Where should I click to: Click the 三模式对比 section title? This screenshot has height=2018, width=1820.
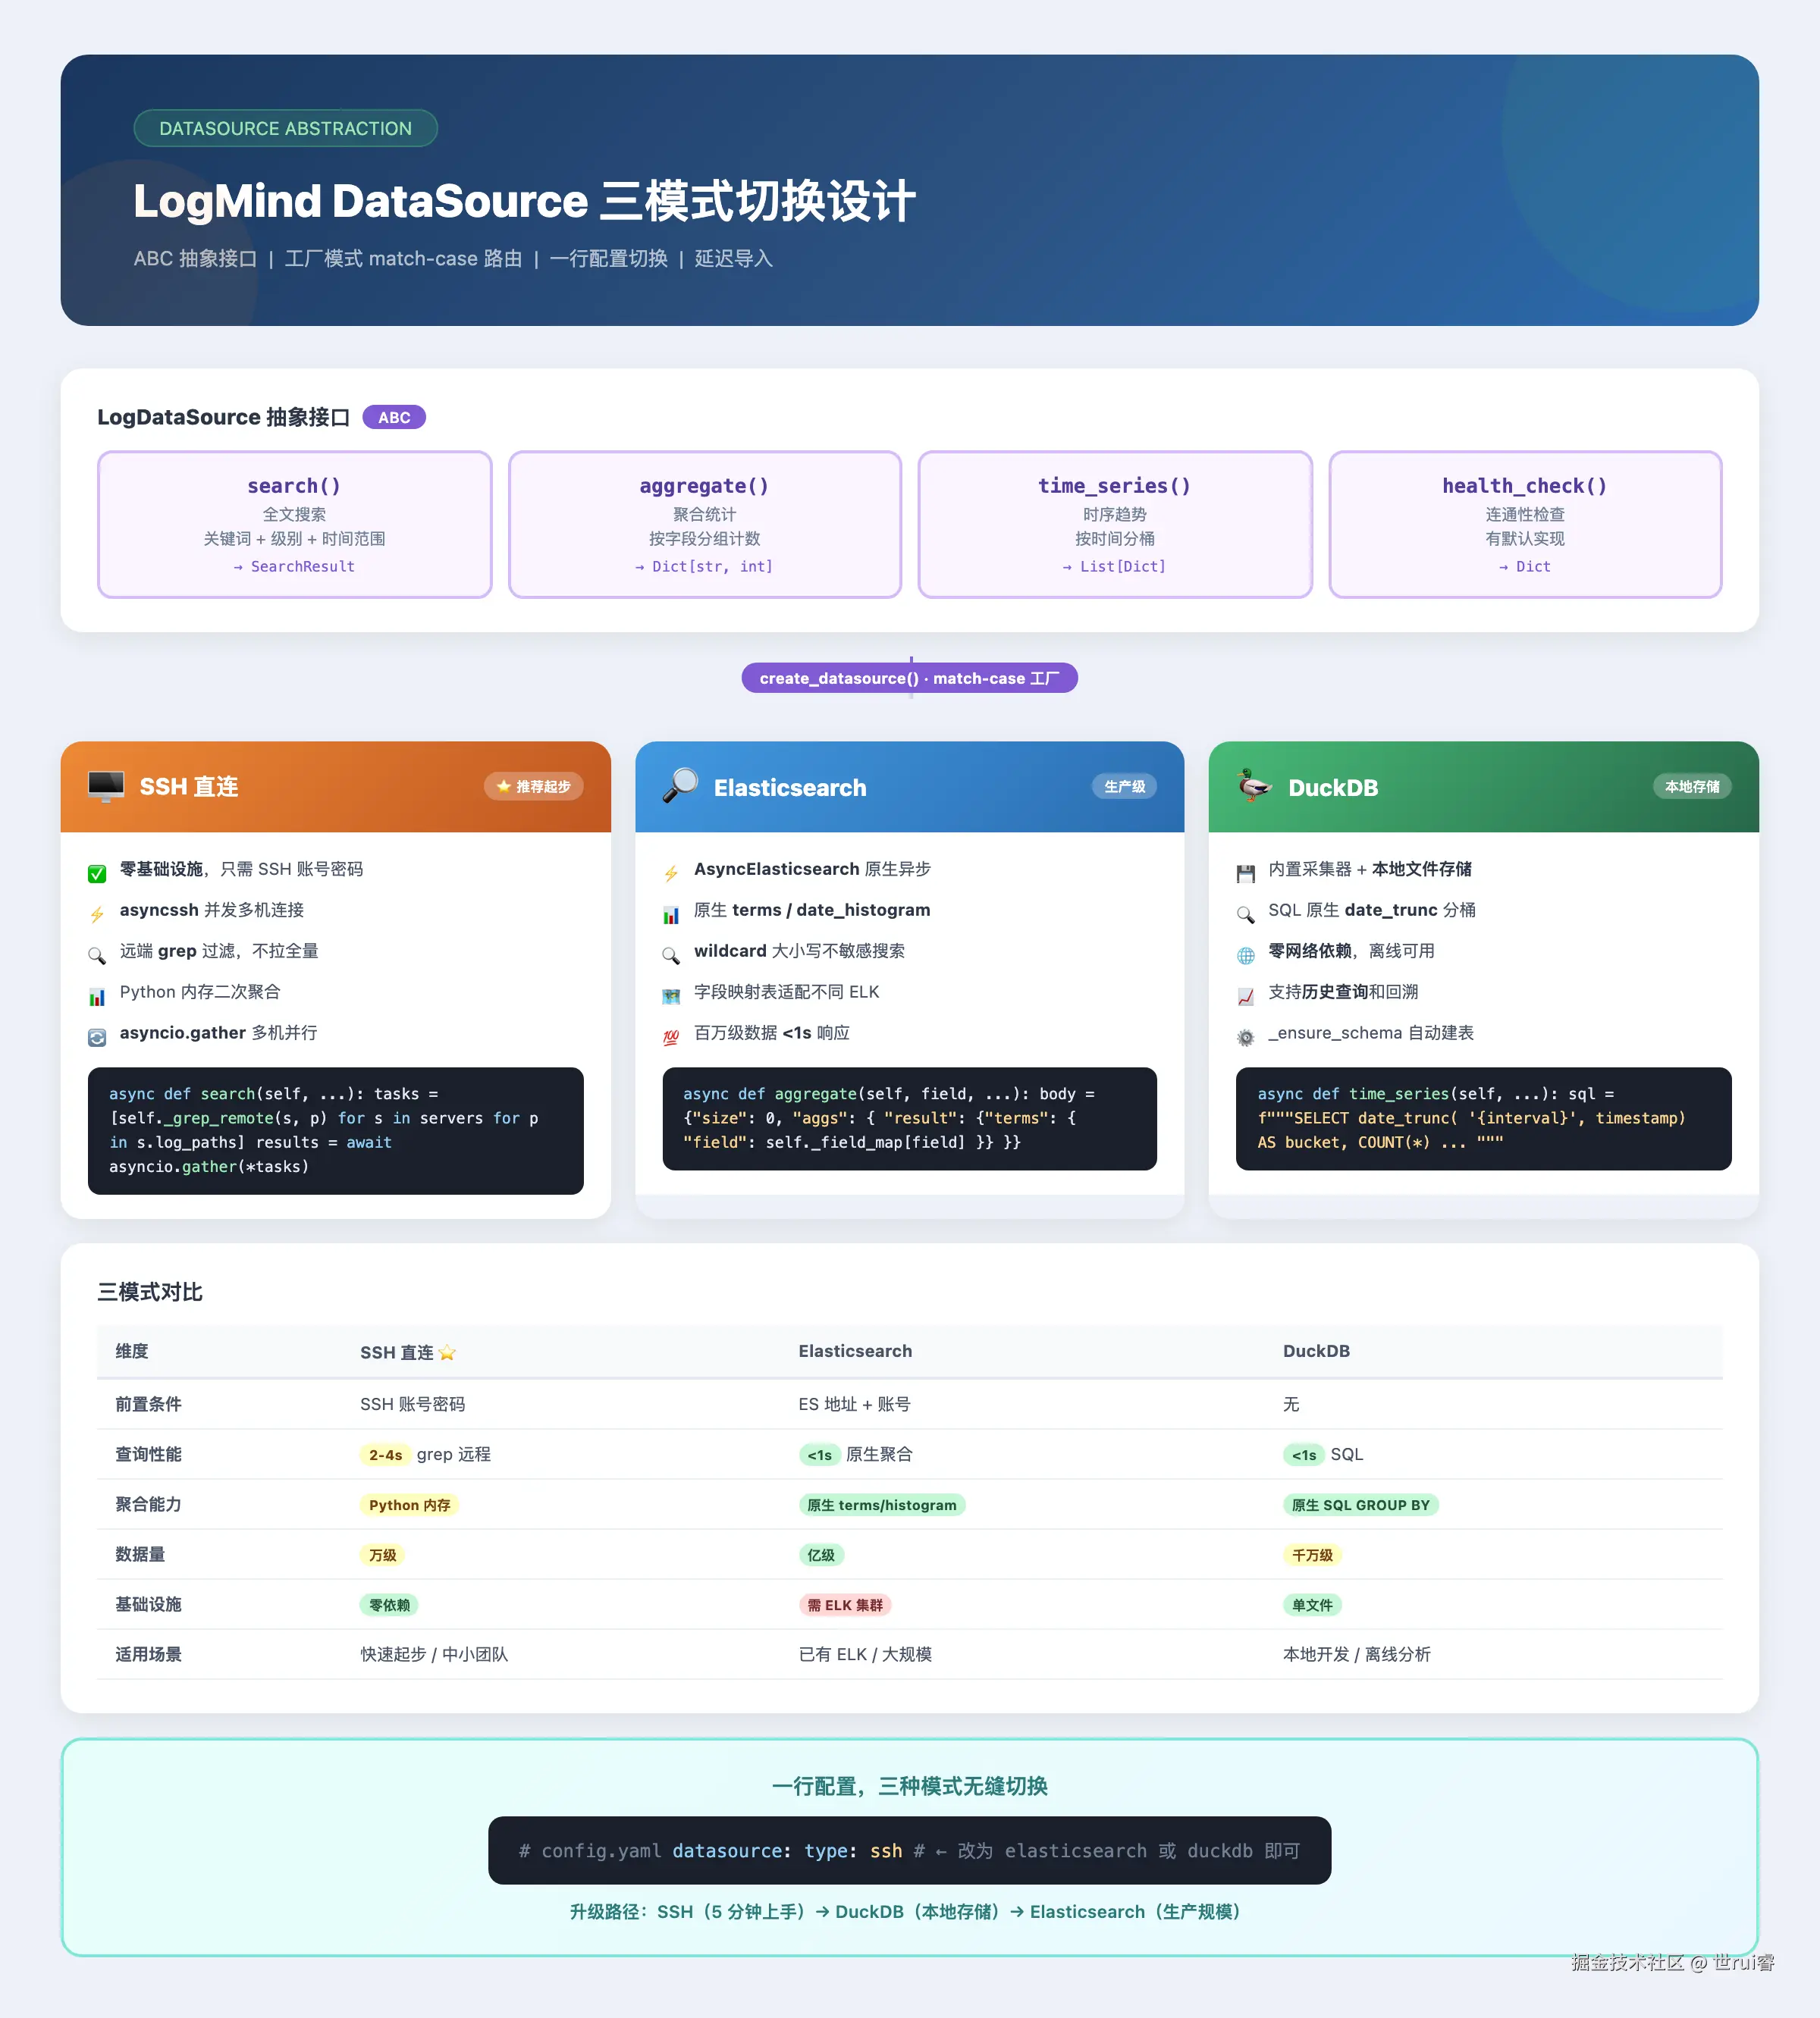pyautogui.click(x=150, y=1291)
